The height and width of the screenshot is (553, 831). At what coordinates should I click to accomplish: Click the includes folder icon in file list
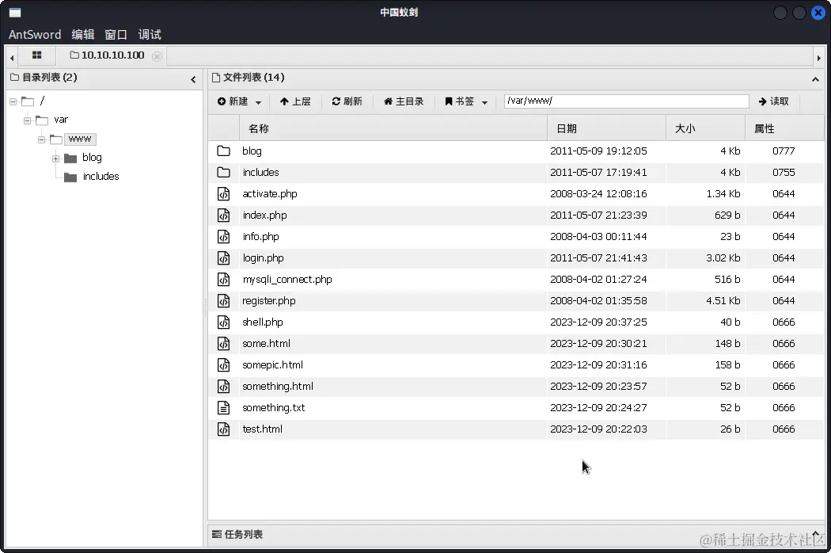point(224,172)
